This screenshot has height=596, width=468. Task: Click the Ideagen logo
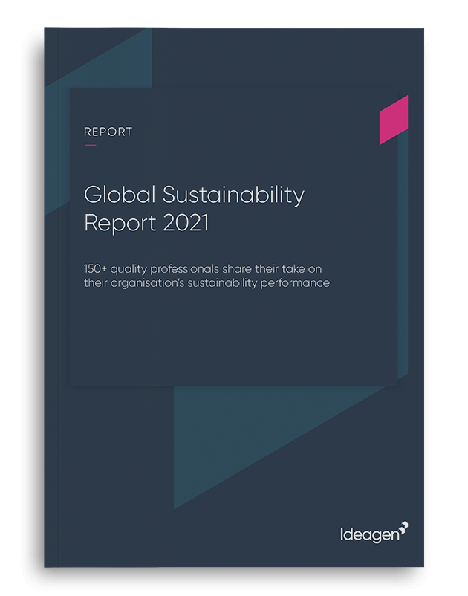(x=374, y=532)
